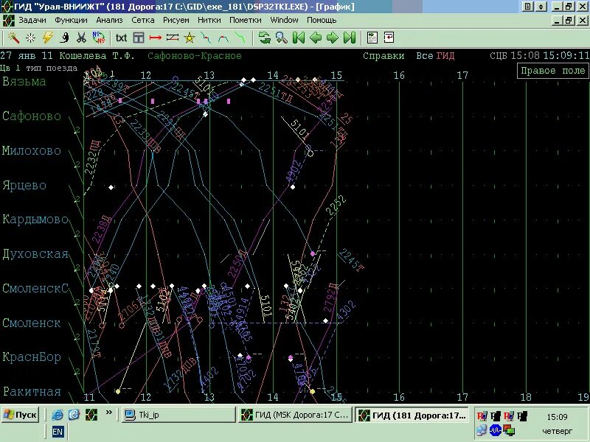
Task: Click the Цв 1 тип поезда label
Action: (x=39, y=68)
